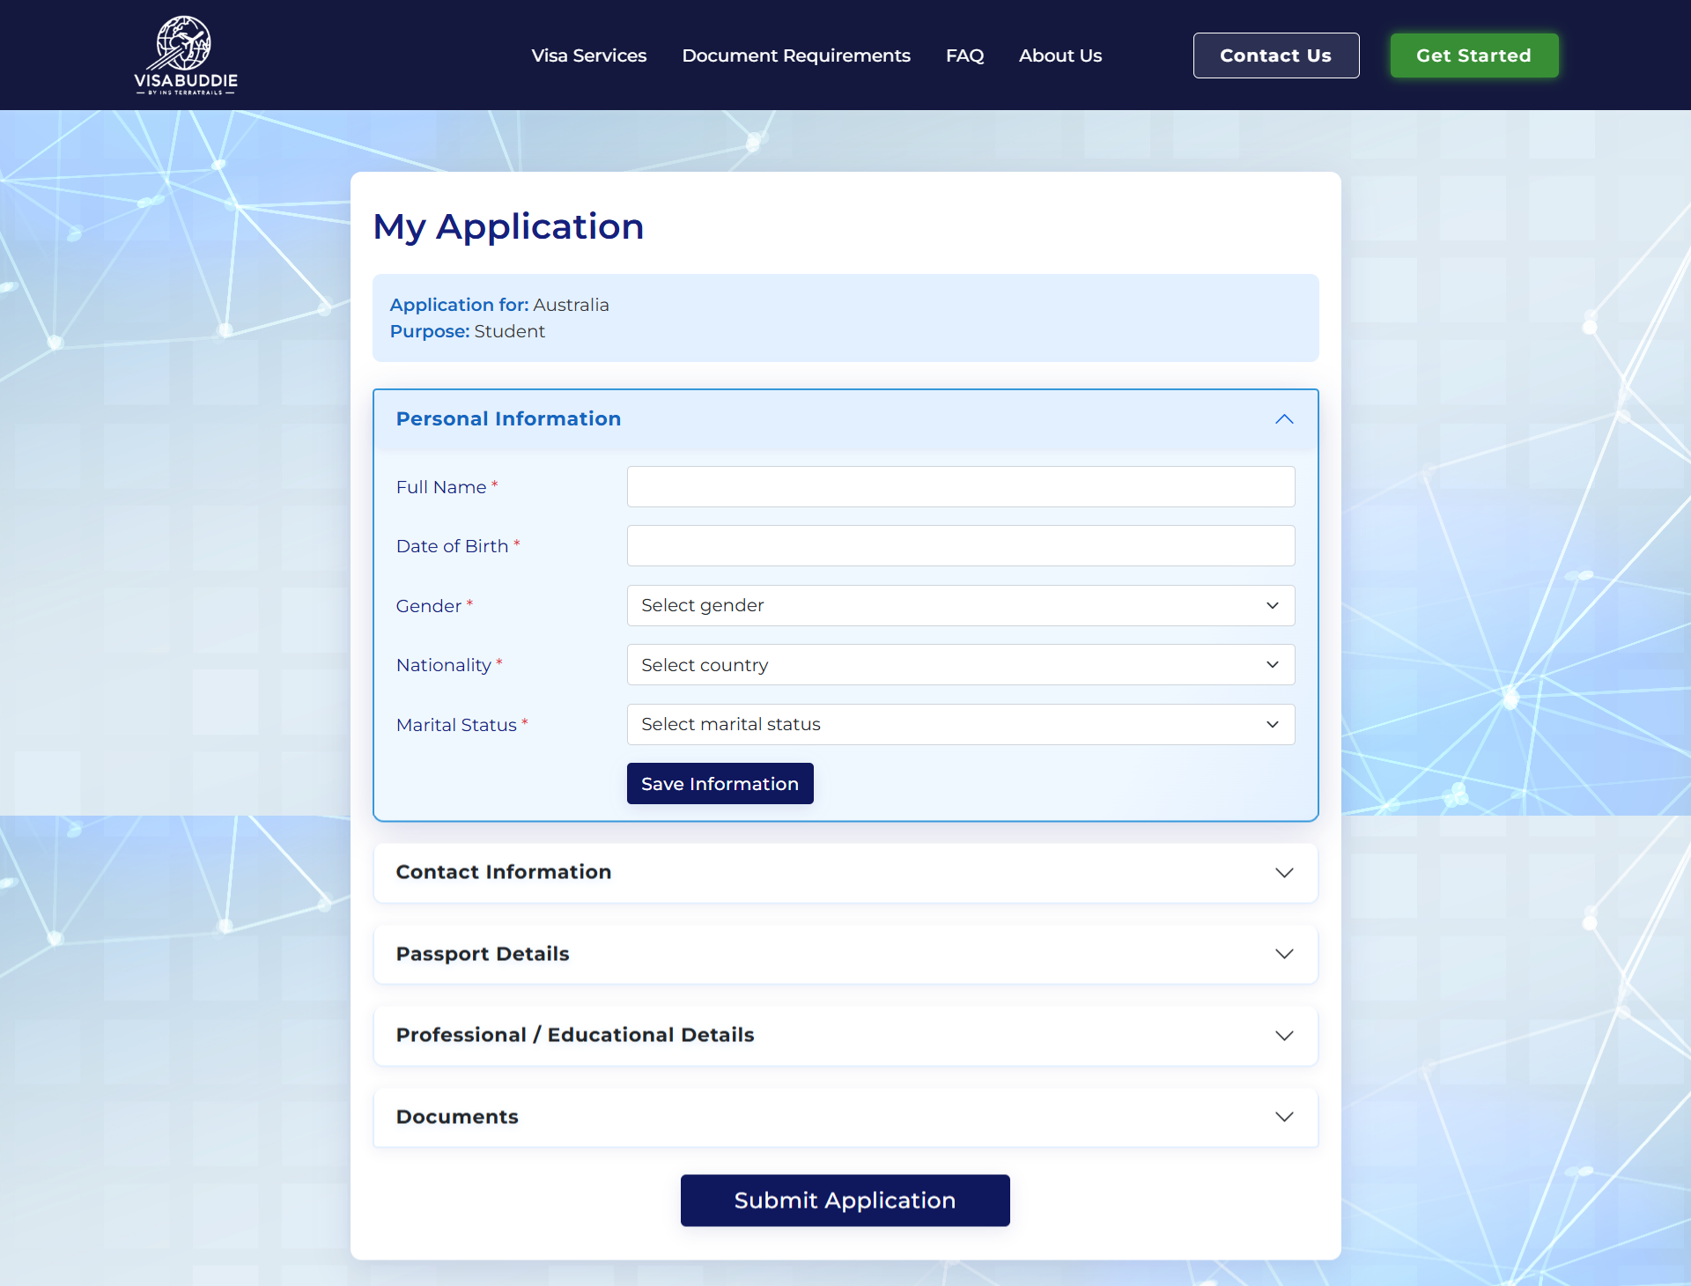Open the Select gender dropdown

pyautogui.click(x=960, y=605)
